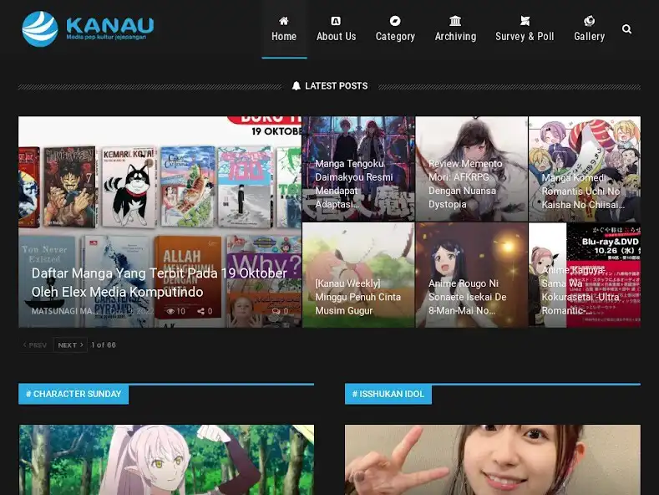The width and height of the screenshot is (659, 495).
Task: Open Anime Kaguya-Sama Wa Kokurasetai post
Action: pyautogui.click(x=585, y=275)
